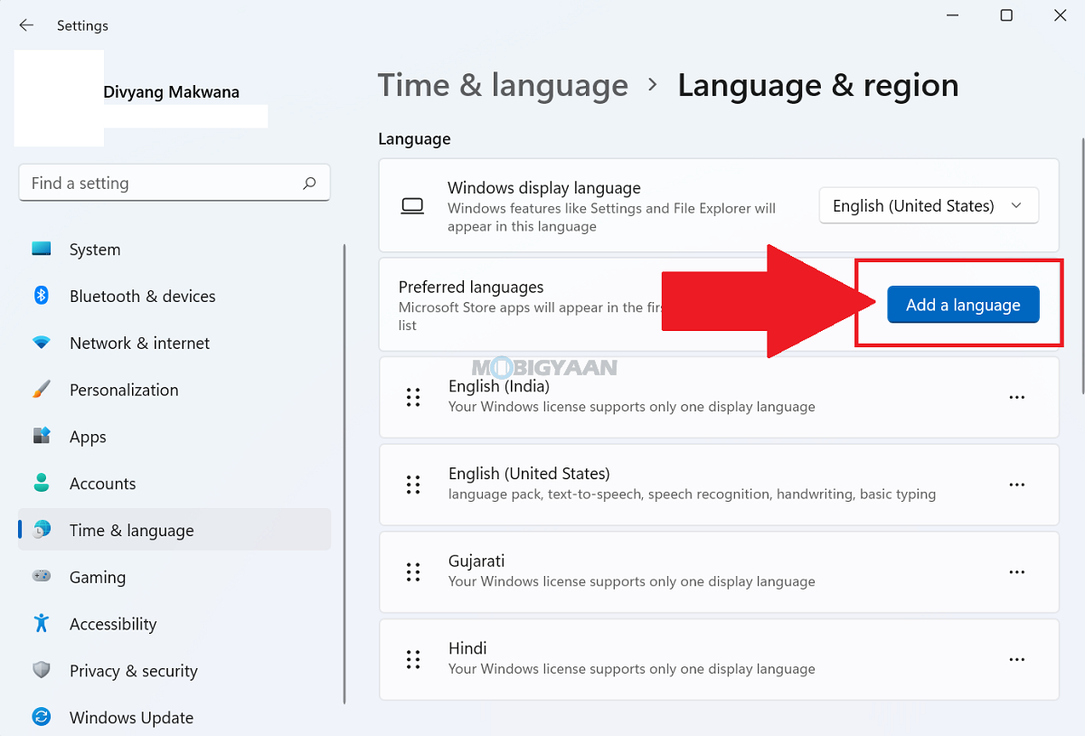Click the drag handle beside Gujarati
The image size is (1085, 736).
coord(413,571)
